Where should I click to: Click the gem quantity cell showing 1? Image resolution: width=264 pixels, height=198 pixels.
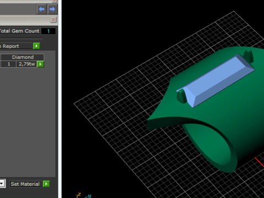click(9, 64)
